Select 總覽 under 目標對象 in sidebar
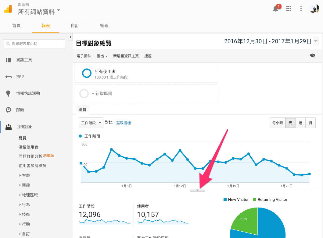 coord(23,138)
